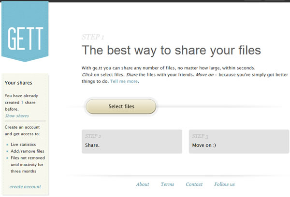Click 'Create an account and get access to' text

(x=22, y=131)
